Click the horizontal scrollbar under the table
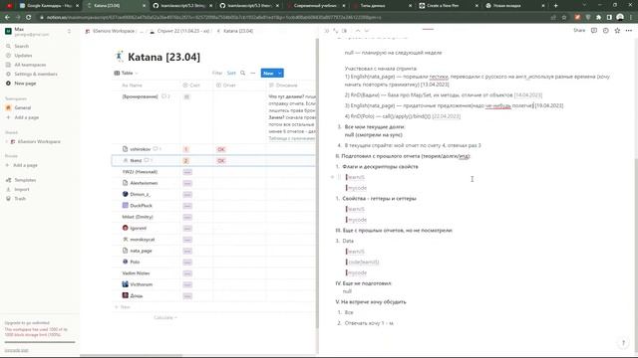Screen dimensions: 638x358 click(132, 356)
